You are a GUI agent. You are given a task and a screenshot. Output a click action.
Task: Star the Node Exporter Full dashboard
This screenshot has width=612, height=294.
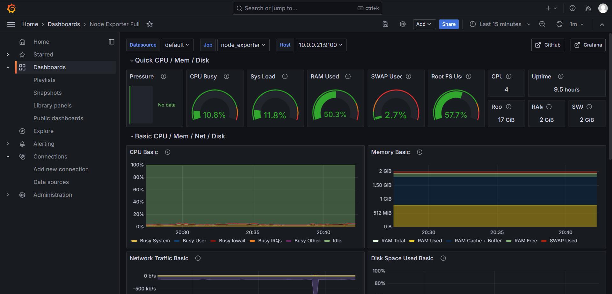pyautogui.click(x=149, y=24)
